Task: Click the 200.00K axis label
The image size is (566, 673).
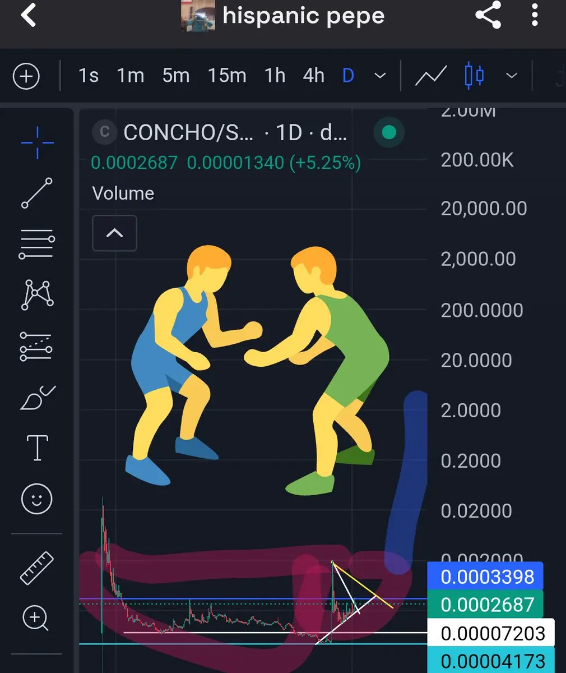Action: [477, 160]
